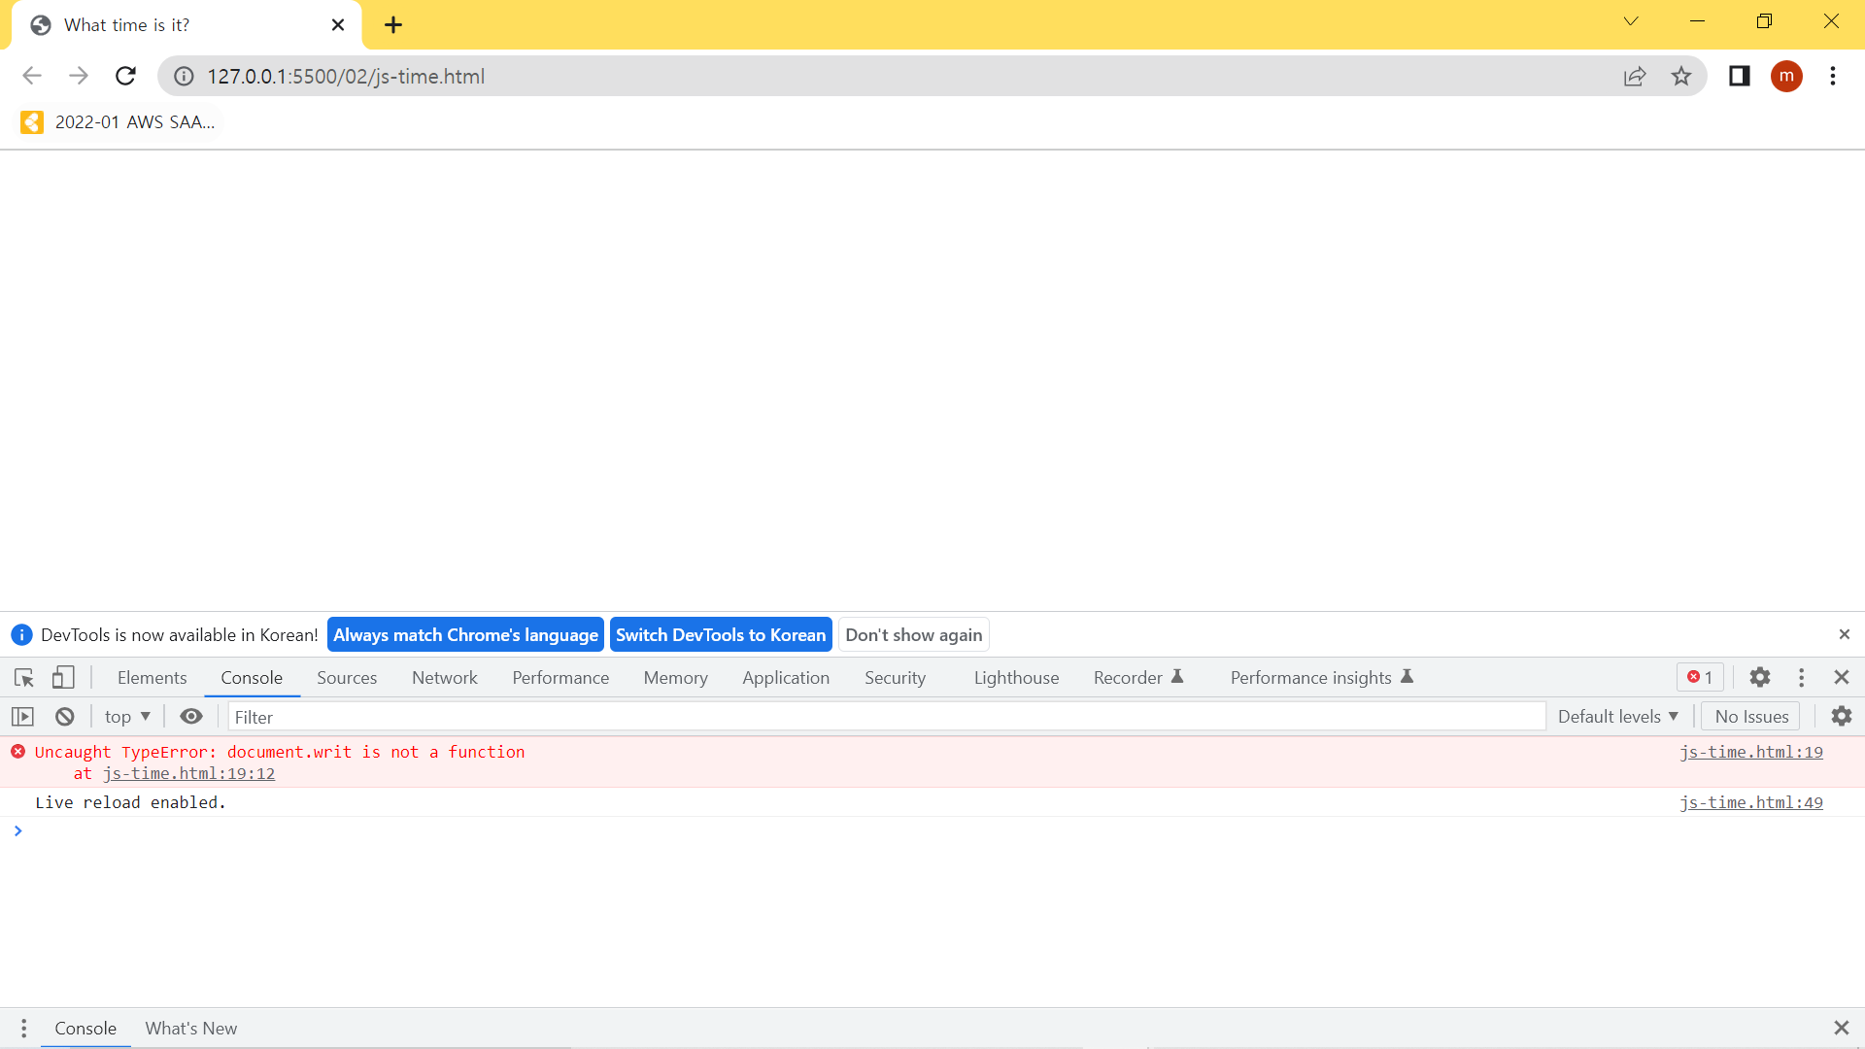The image size is (1865, 1049).
Task: Expand the top context dropdown
Action: coord(127,717)
